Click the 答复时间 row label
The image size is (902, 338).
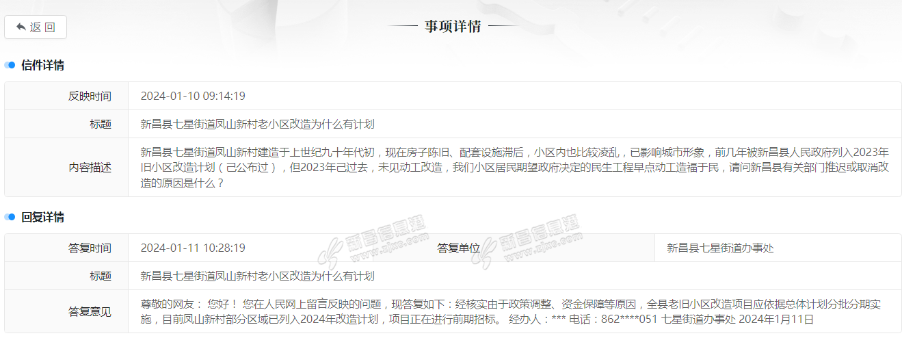coord(89,248)
